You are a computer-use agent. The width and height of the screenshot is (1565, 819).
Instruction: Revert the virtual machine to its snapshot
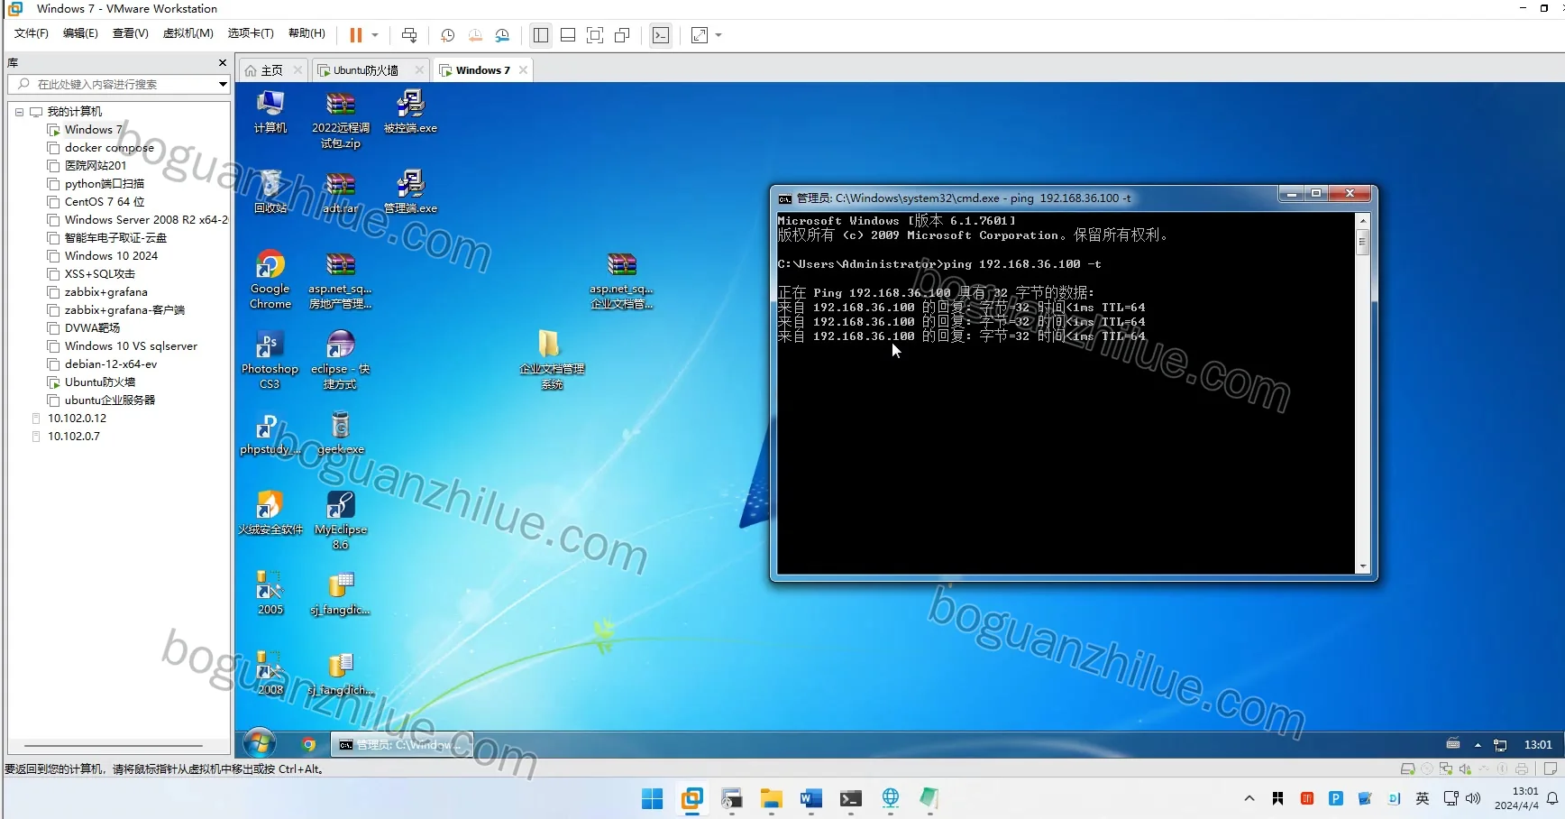coord(475,35)
